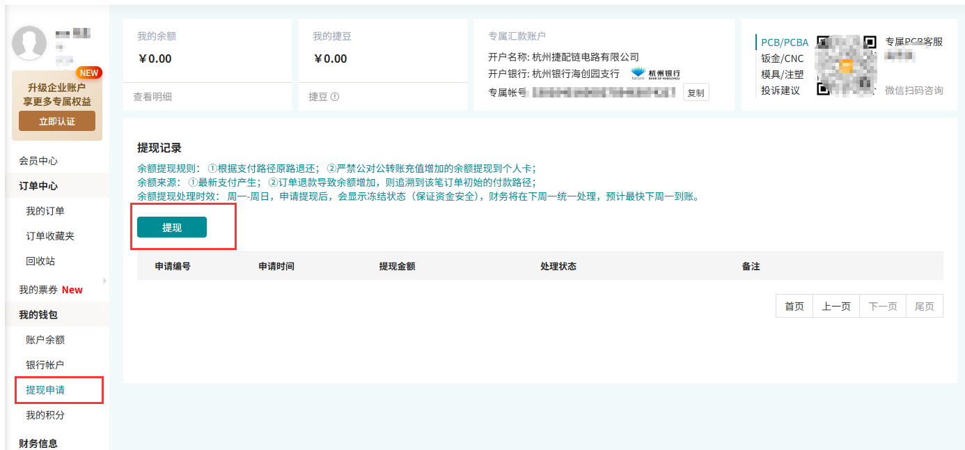
Task: Open 银行帐户 in the sidebar
Action: click(x=45, y=365)
